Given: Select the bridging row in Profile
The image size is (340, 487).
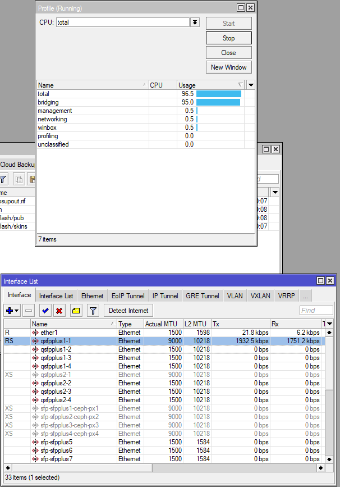Looking at the screenshot, I should tap(145, 102).
